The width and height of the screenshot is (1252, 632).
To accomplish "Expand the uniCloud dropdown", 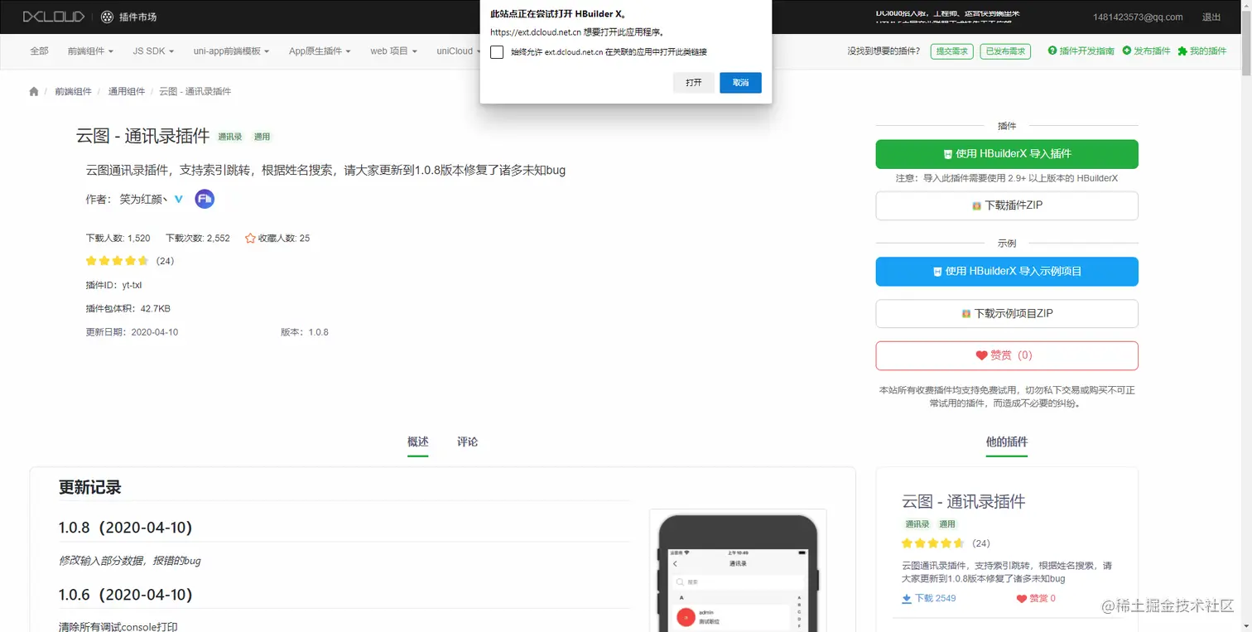I will 459,51.
